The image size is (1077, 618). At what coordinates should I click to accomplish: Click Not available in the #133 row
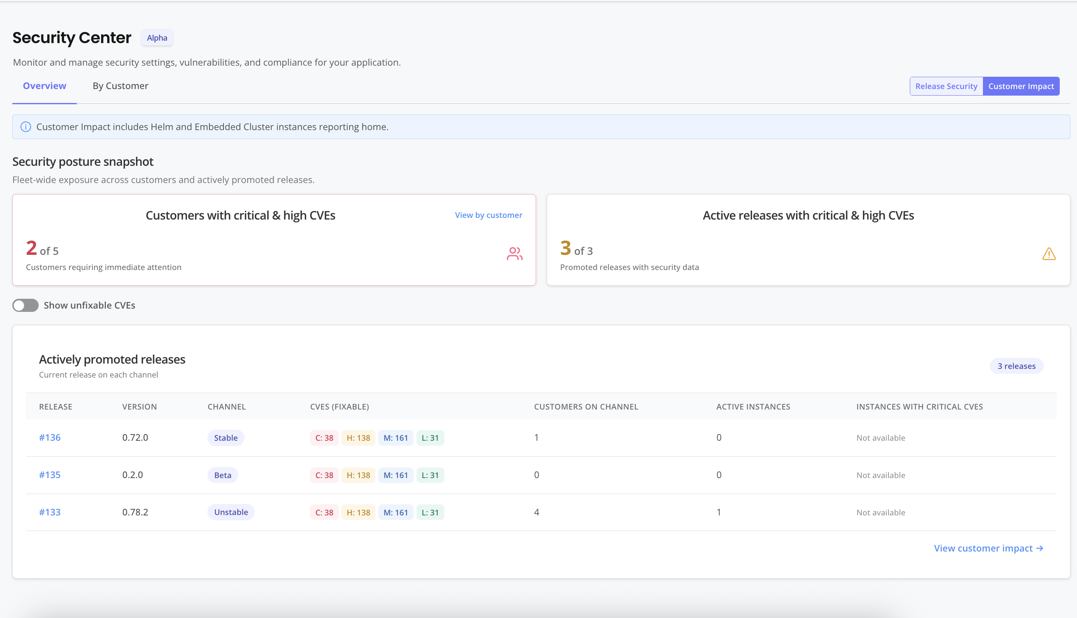pos(881,512)
